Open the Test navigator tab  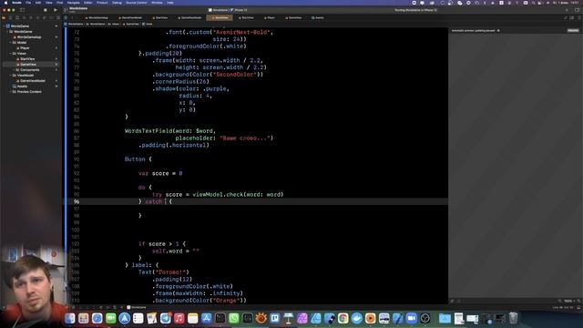pos(37,17)
